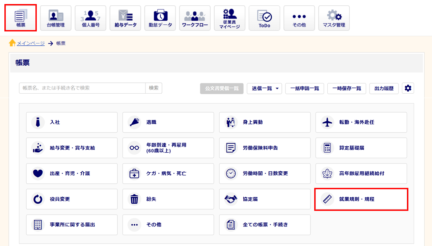Expand the 送信一覧 dropdown

point(264,88)
